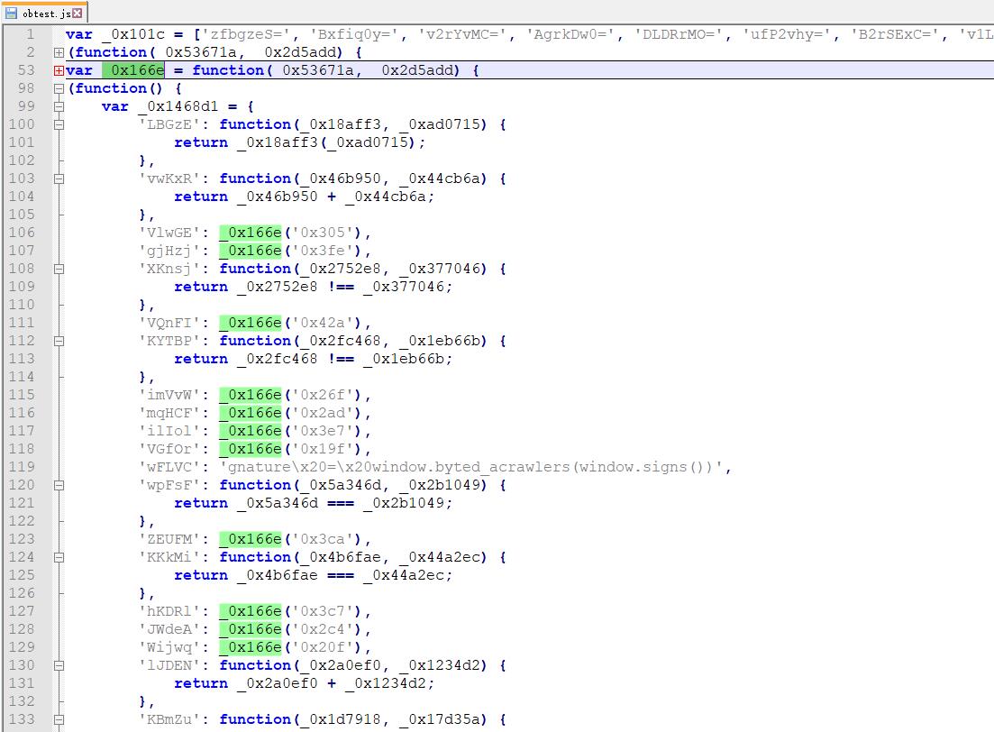
Task: Click the === operator on line 121
Action: pyautogui.click(x=341, y=503)
